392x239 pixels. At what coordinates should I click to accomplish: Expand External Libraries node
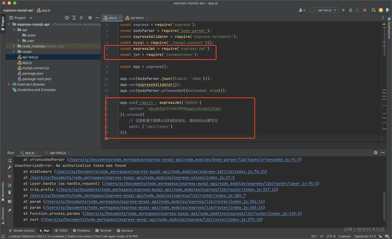point(9,84)
